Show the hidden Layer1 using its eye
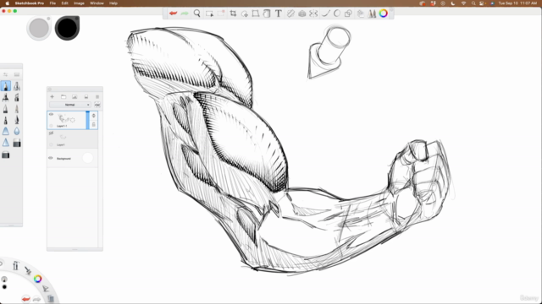The height and width of the screenshot is (304, 542). click(51, 133)
